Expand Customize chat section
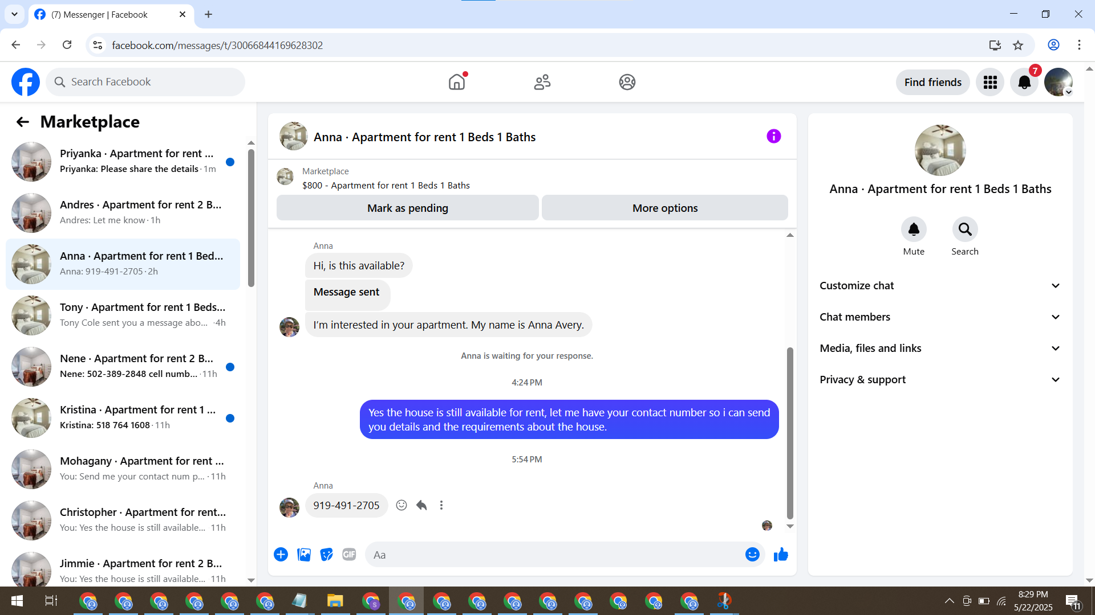Viewport: 1095px width, 615px height. pyautogui.click(x=940, y=286)
